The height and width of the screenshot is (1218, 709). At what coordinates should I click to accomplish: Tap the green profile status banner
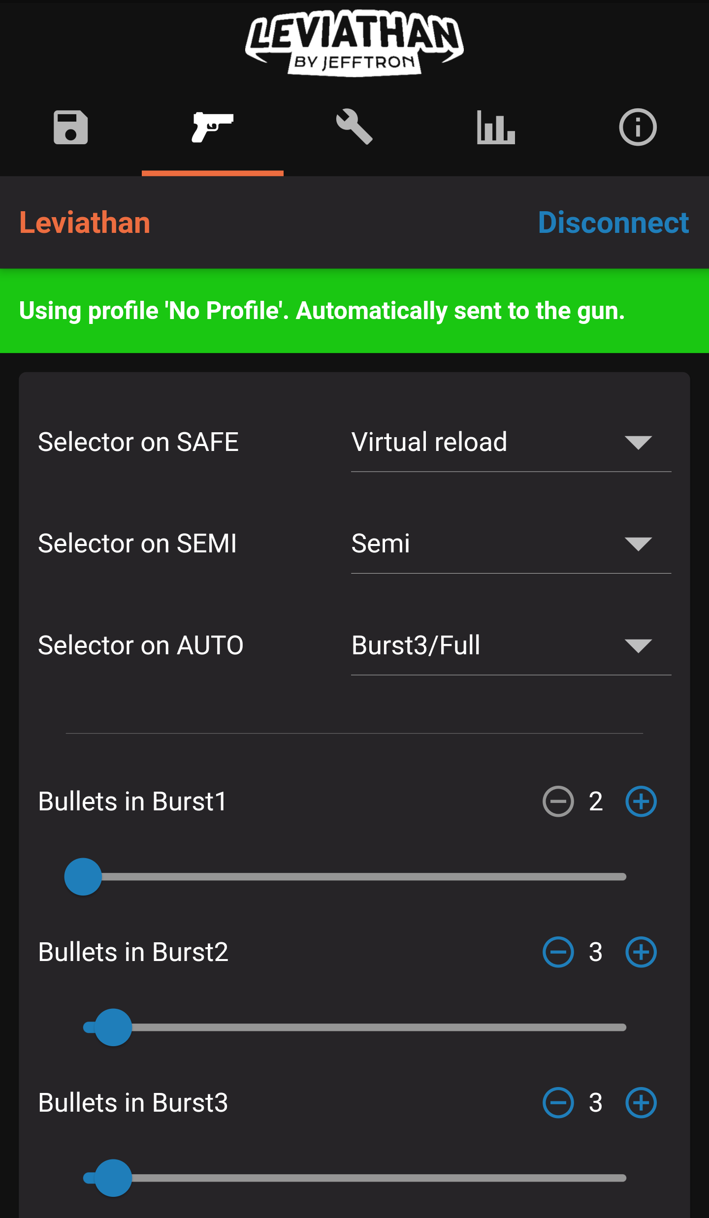[x=354, y=311]
